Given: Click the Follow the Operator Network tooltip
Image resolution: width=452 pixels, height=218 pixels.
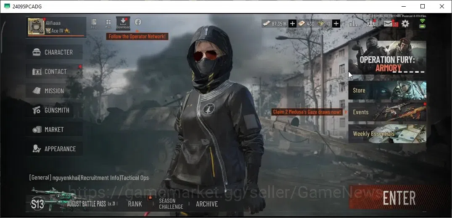Looking at the screenshot, I should pyautogui.click(x=137, y=37).
